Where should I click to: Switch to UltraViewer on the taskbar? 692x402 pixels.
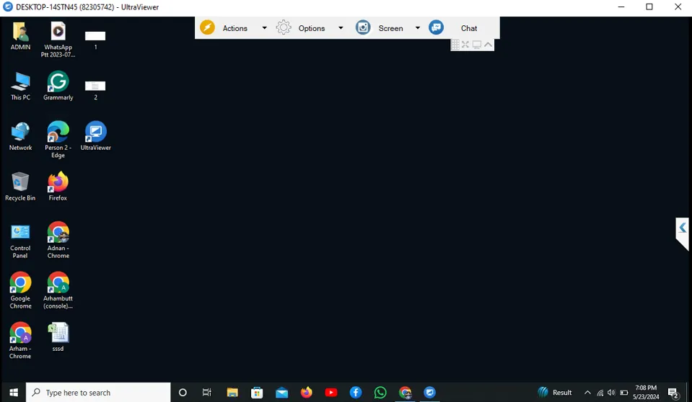[429, 393]
